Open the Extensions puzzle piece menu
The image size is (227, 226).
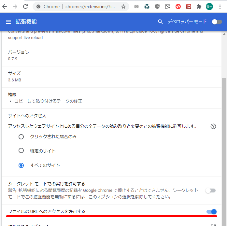[199, 7]
